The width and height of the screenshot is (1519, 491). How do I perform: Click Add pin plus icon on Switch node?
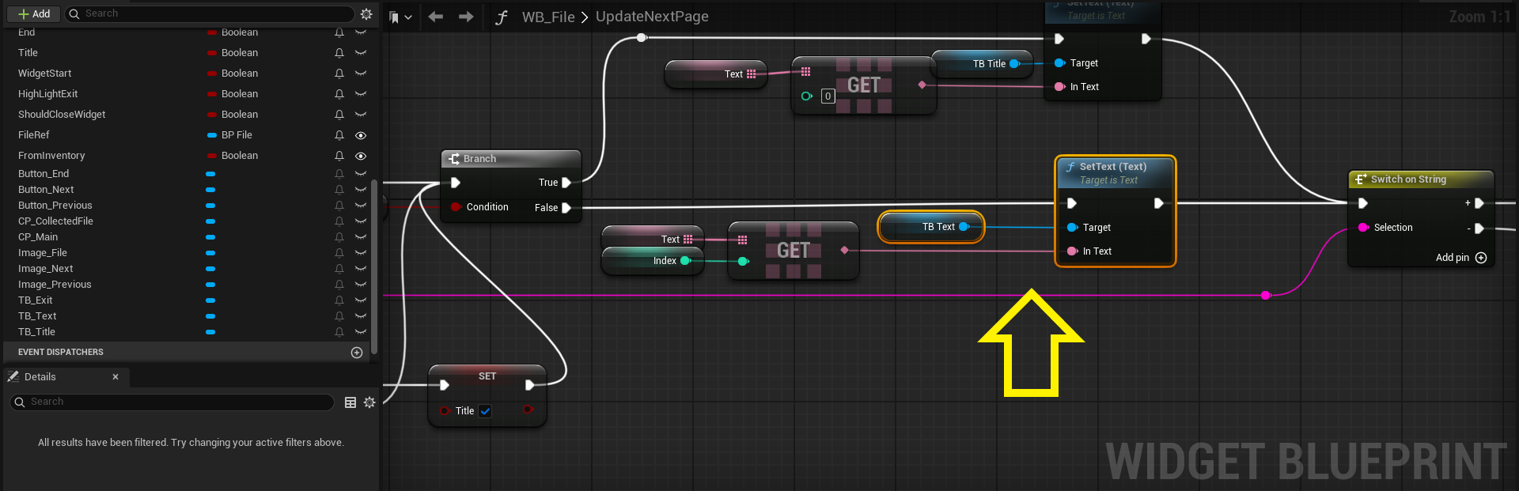(1481, 258)
